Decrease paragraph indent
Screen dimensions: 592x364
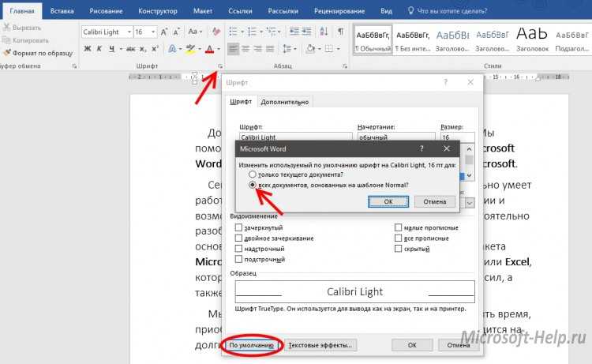tap(294, 32)
